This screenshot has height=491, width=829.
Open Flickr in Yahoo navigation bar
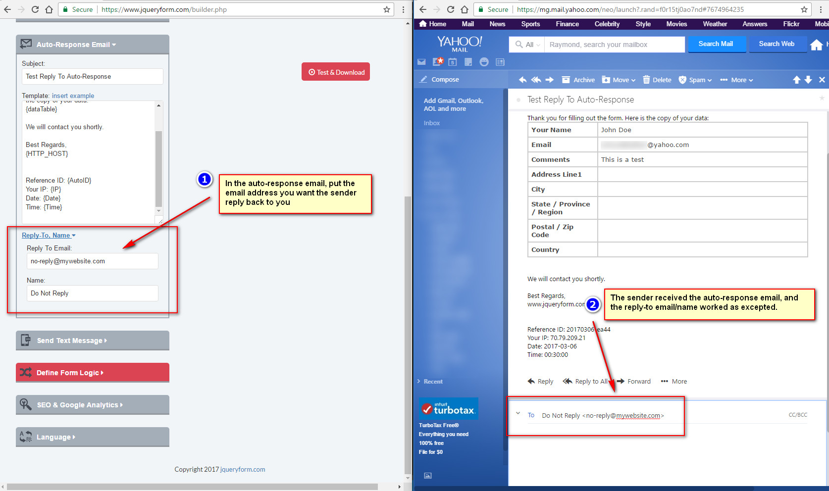click(791, 24)
